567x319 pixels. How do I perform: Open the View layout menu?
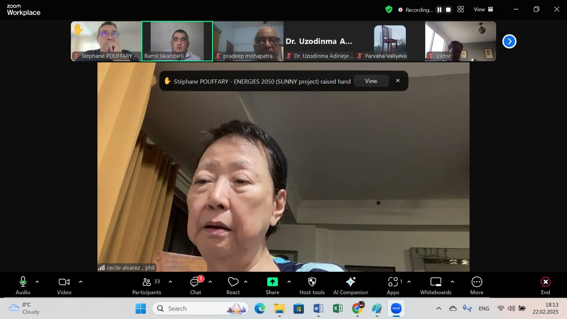(483, 10)
